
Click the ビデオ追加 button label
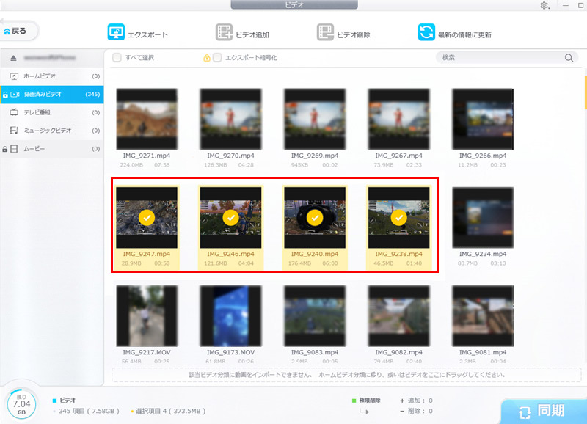tap(252, 34)
